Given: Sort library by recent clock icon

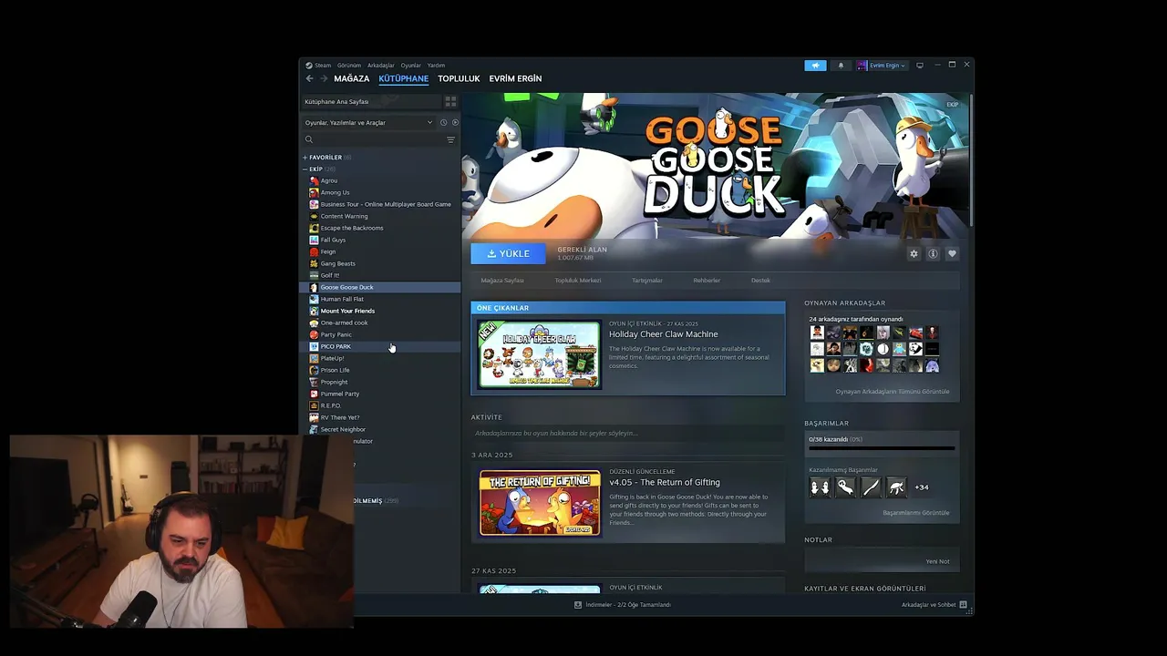Looking at the screenshot, I should click(443, 122).
